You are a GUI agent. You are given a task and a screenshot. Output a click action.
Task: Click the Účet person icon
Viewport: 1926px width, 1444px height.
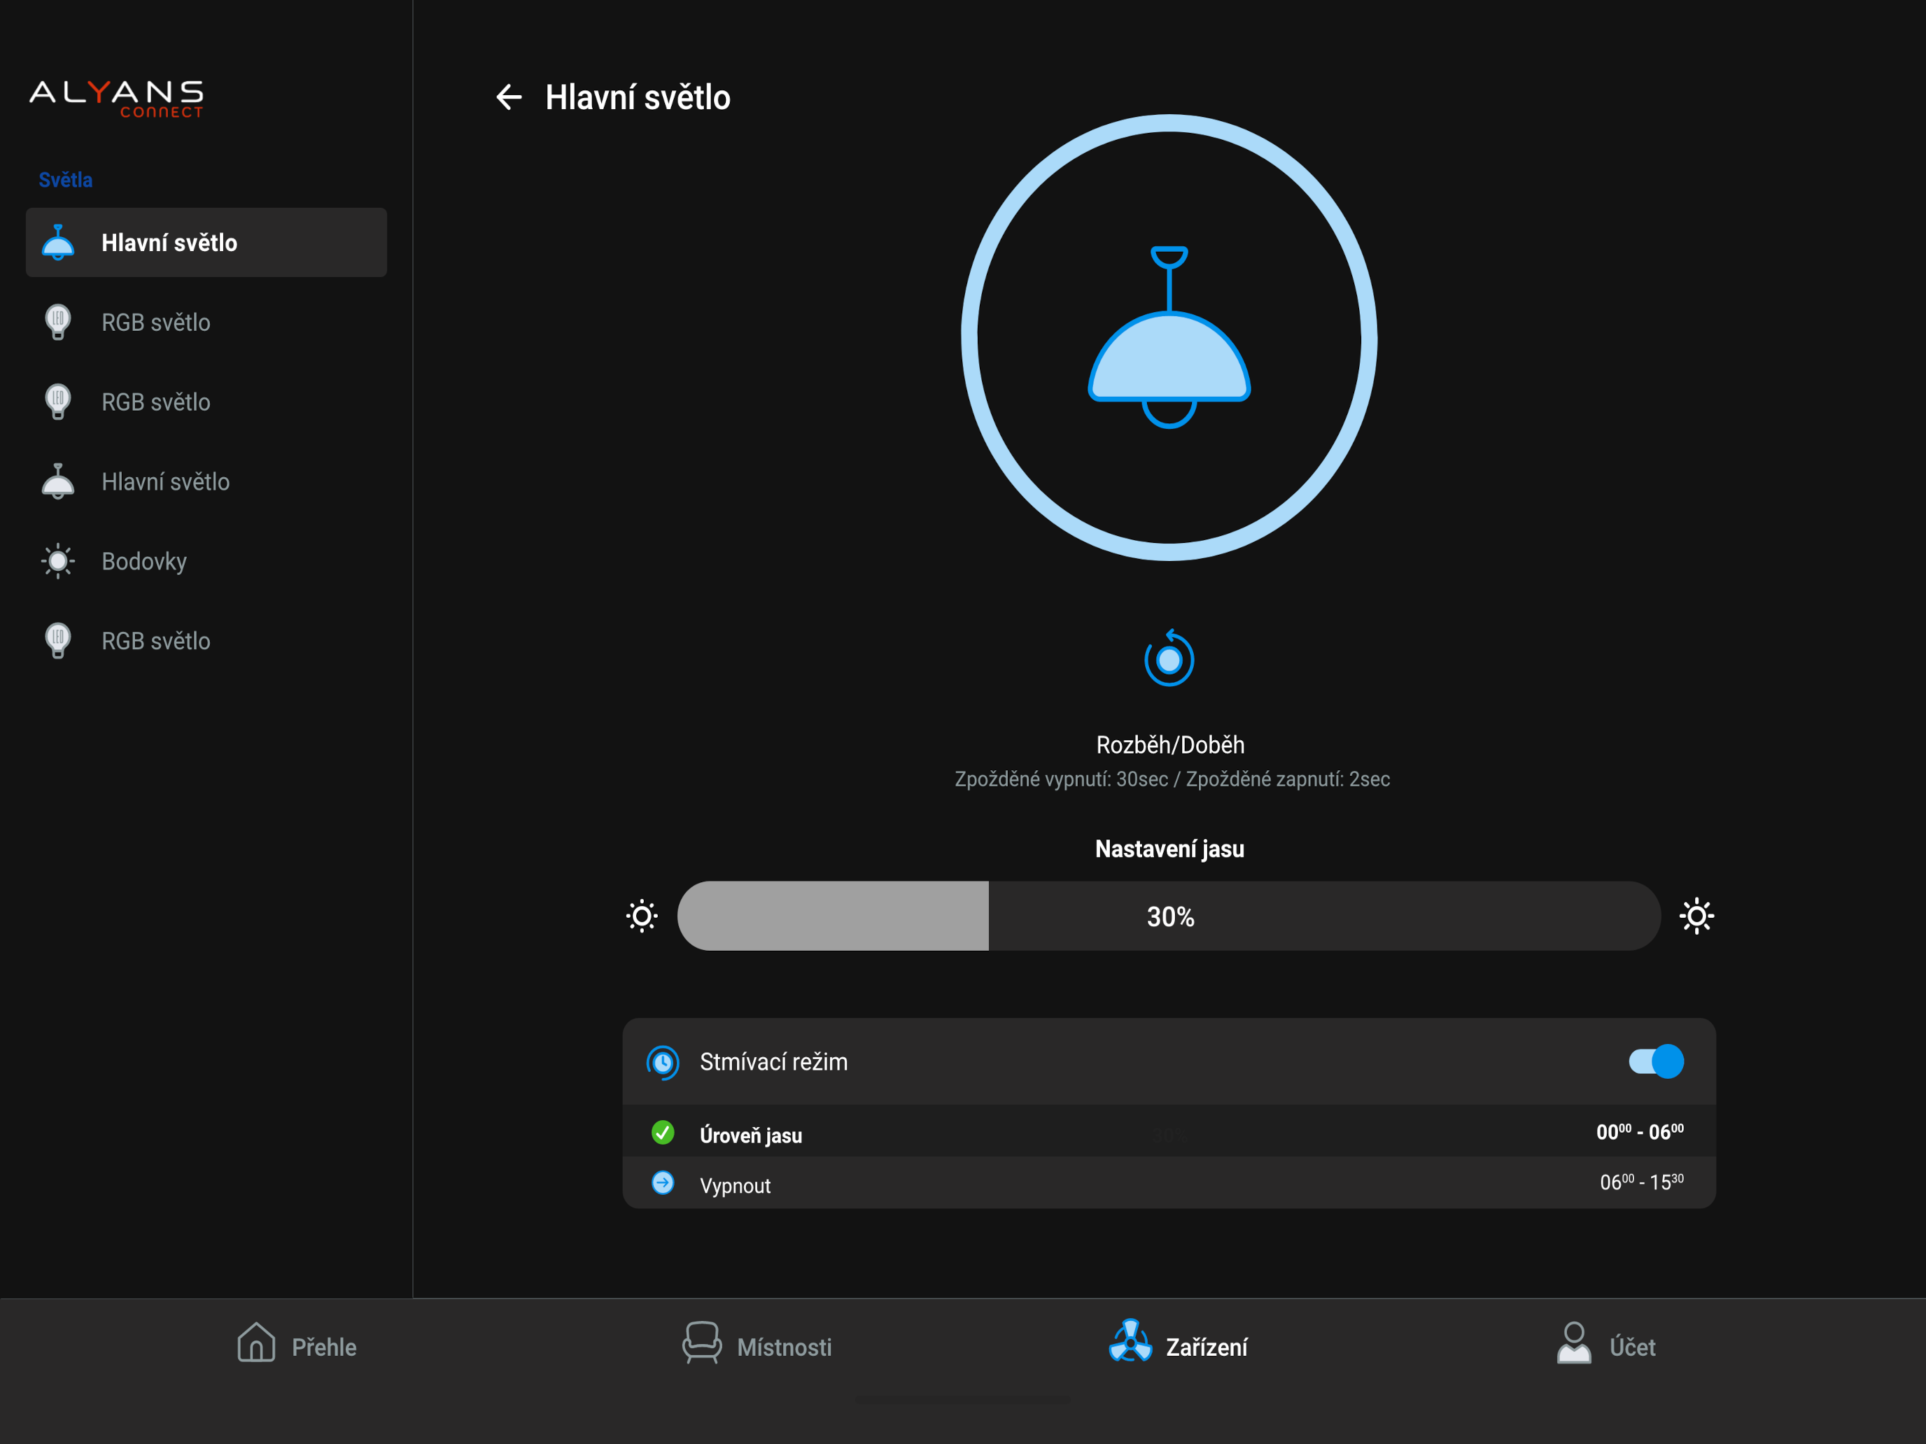(1574, 1343)
